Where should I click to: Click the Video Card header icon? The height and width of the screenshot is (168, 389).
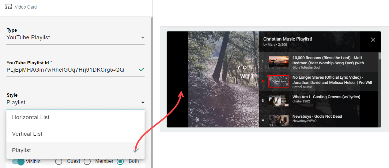tap(9, 7)
